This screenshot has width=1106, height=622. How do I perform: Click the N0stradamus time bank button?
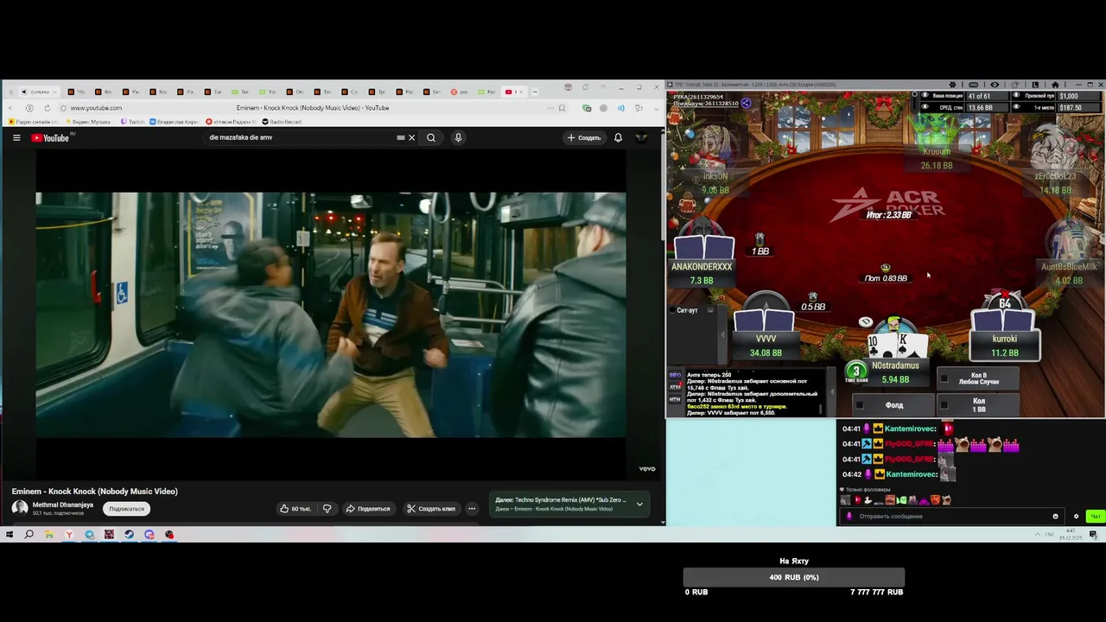tap(856, 372)
